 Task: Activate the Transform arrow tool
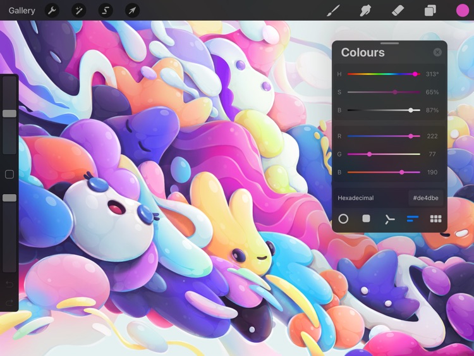click(x=131, y=10)
